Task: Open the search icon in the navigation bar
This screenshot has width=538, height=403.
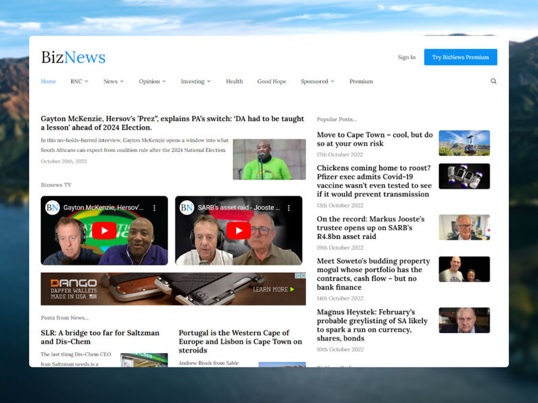Action: [x=493, y=81]
